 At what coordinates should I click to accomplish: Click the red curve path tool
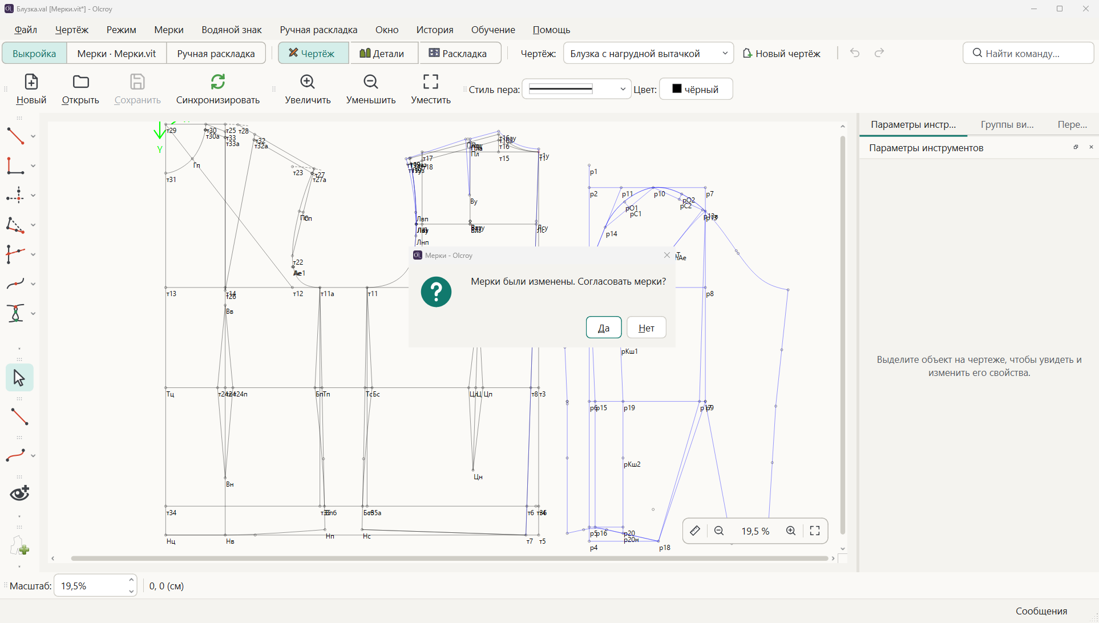pos(15,455)
